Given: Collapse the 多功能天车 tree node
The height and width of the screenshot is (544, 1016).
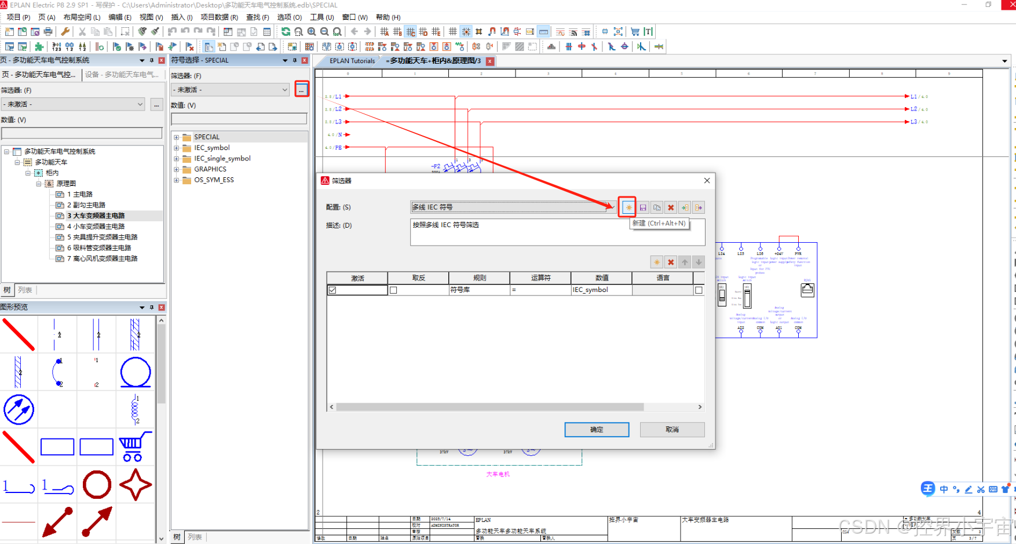Looking at the screenshot, I should (x=17, y=162).
